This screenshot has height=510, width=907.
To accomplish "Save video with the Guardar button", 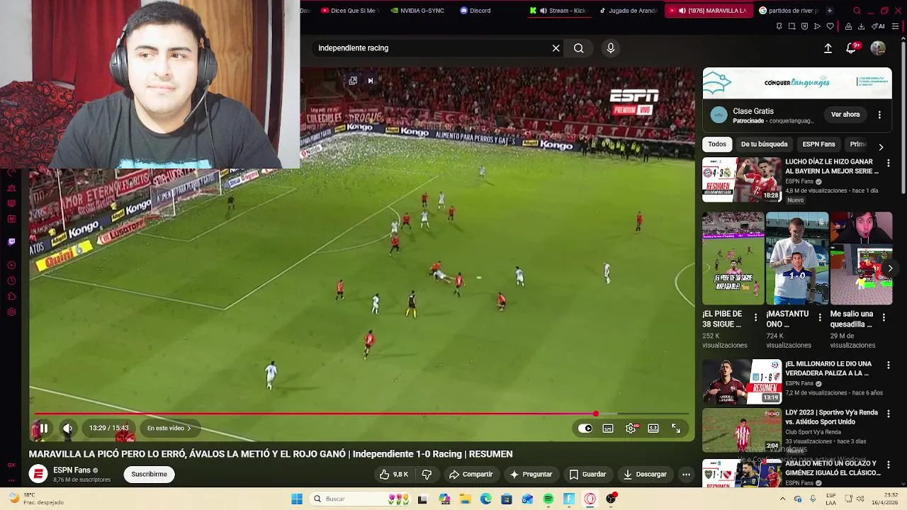I will (x=587, y=475).
